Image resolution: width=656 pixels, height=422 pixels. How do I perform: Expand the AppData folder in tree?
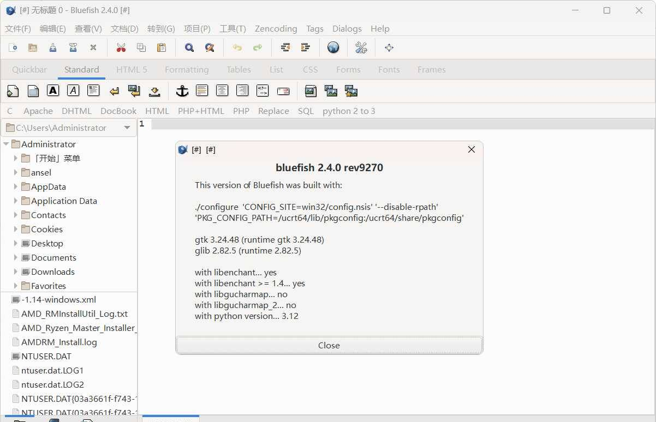(x=16, y=186)
